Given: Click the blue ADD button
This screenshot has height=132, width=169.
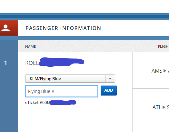Looking at the screenshot, I should tap(109, 90).
